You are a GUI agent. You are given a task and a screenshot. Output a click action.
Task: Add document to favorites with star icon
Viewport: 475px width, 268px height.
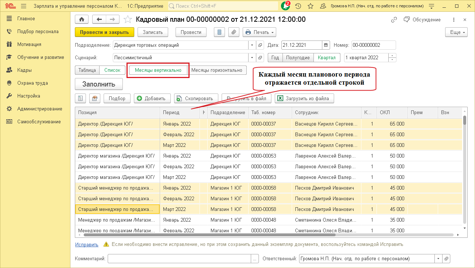pos(127,20)
